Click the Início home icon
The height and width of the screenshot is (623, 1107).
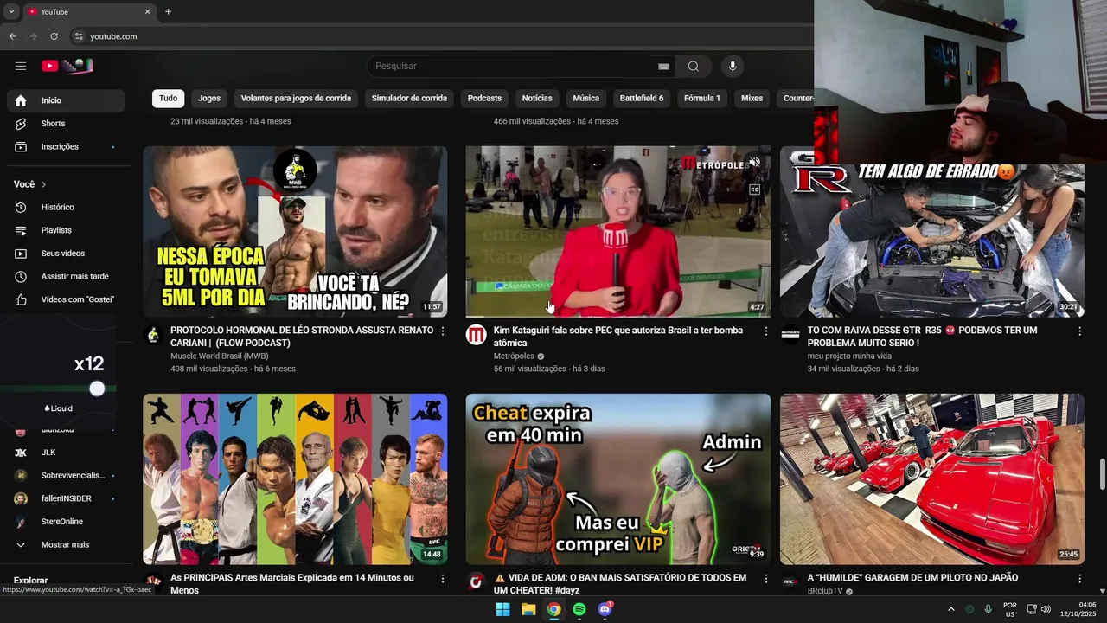coord(21,100)
